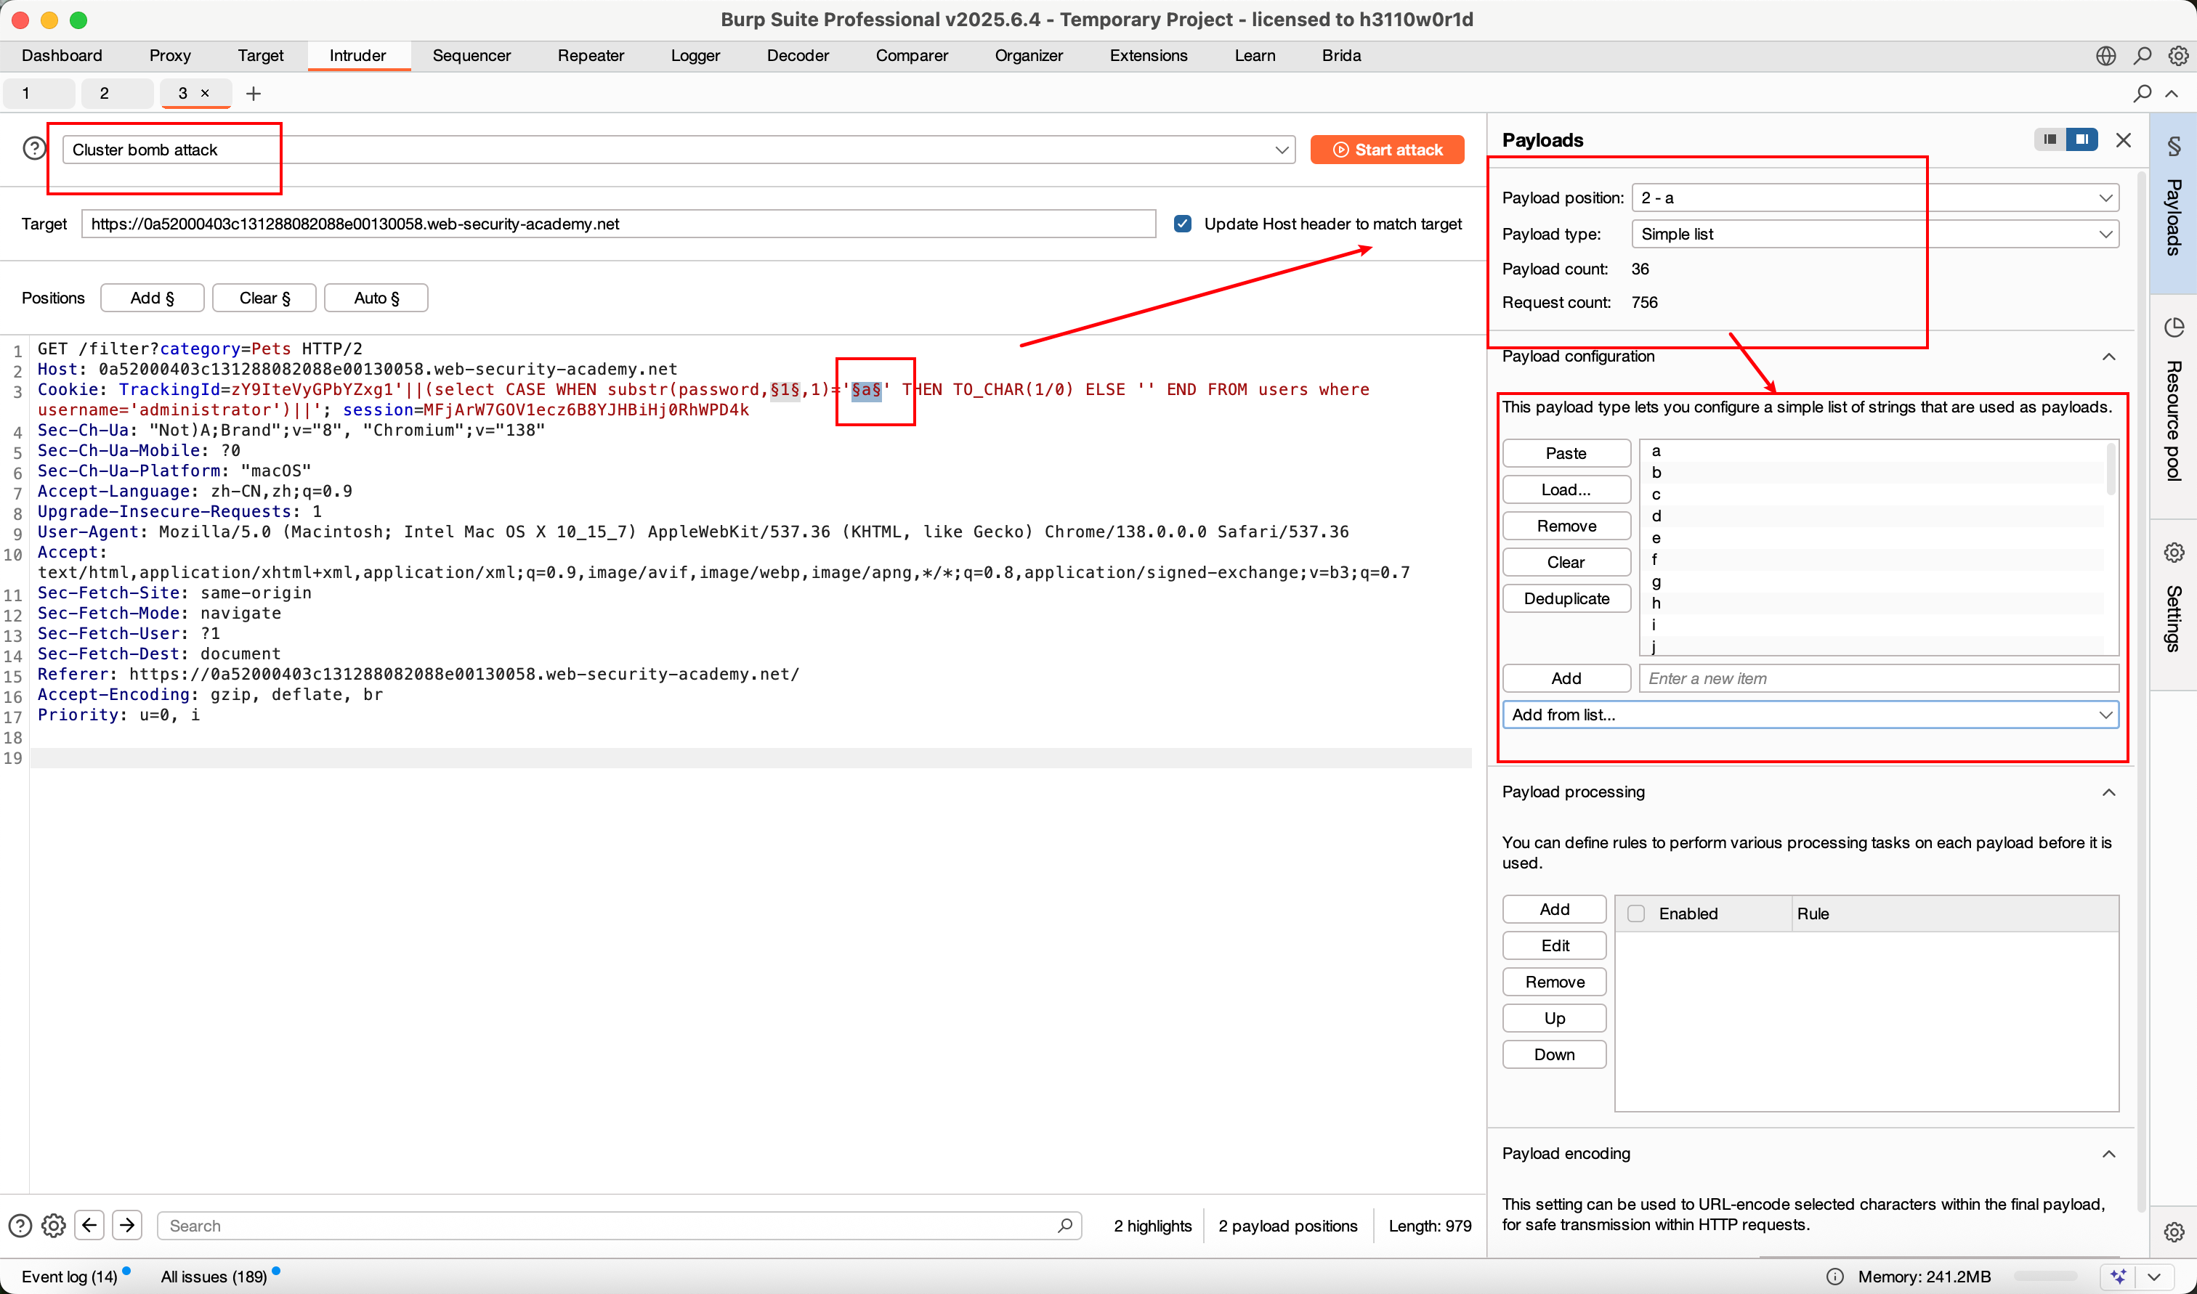Paste items into payload list

[1566, 453]
